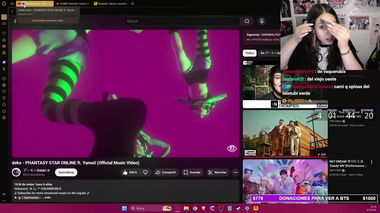
Task: Open Rockstar Games Launcher from the taskbar
Action: 256,208
